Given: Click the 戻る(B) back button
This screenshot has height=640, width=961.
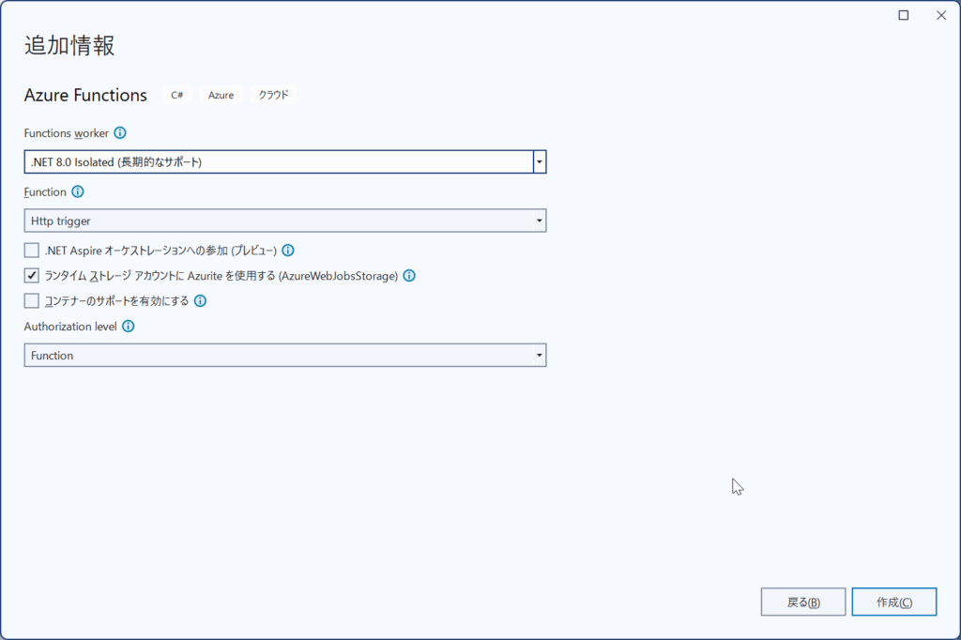Looking at the screenshot, I should [x=803, y=602].
